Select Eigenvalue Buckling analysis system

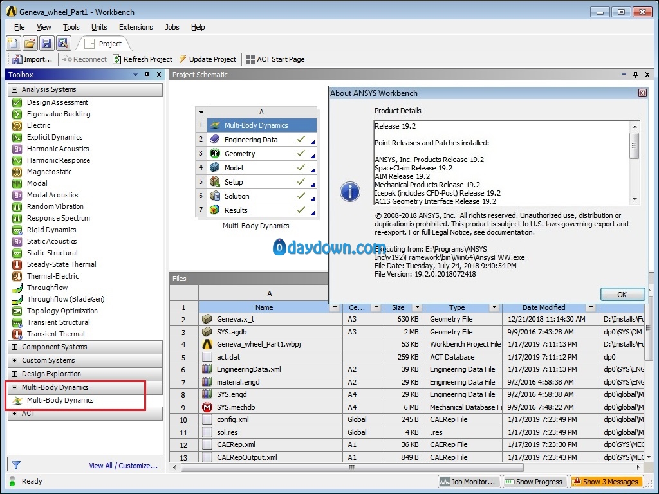[x=59, y=114]
